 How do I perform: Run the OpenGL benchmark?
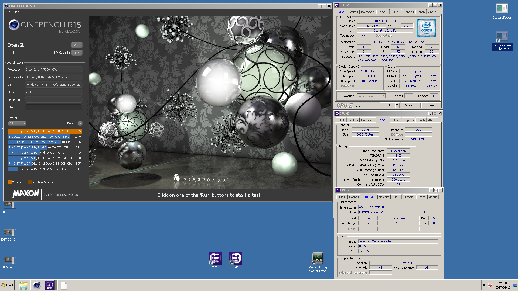(x=77, y=45)
